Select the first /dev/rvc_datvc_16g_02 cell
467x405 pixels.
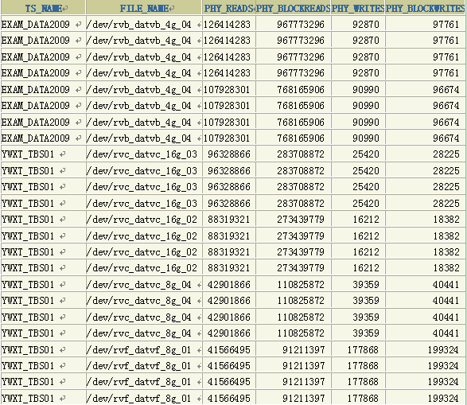click(x=144, y=219)
